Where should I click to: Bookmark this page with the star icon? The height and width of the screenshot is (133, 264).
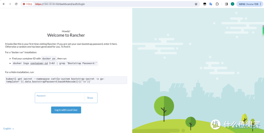(x=196, y=4)
